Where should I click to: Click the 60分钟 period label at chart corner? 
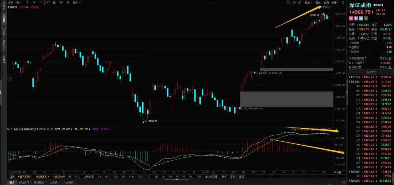(337, 172)
